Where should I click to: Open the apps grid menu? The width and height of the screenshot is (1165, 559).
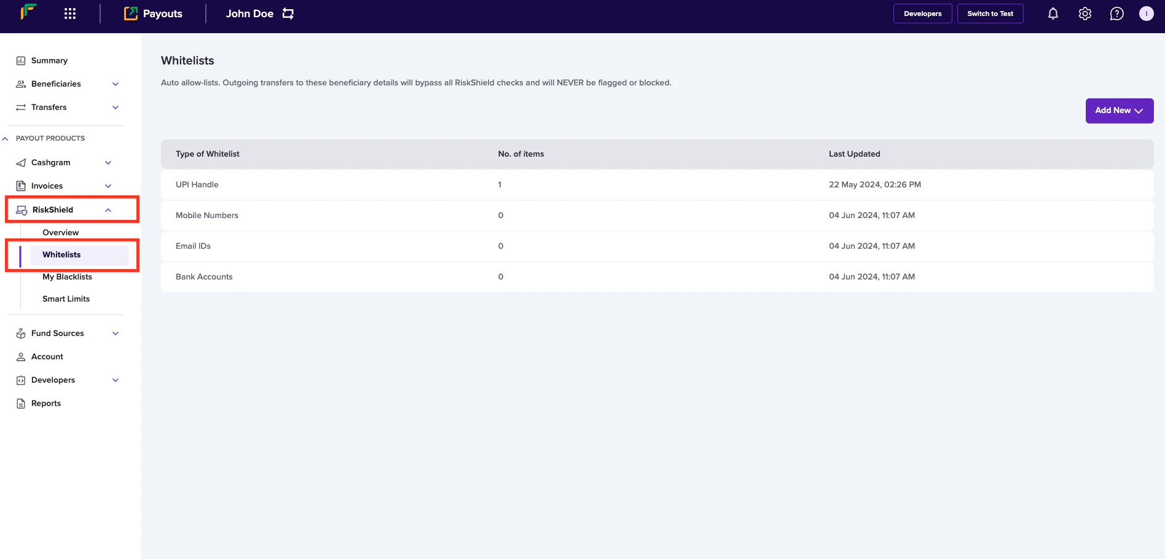(70, 14)
